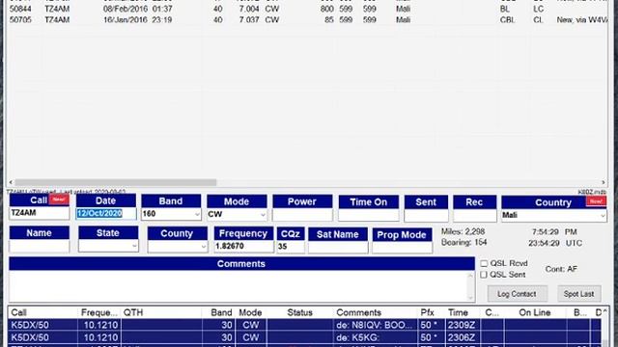This screenshot has width=618, height=347.
Task: Click the Name input field
Action: pyautogui.click(x=39, y=246)
